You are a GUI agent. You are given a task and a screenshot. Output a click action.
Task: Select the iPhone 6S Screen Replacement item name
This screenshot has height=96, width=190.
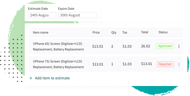[58, 47]
